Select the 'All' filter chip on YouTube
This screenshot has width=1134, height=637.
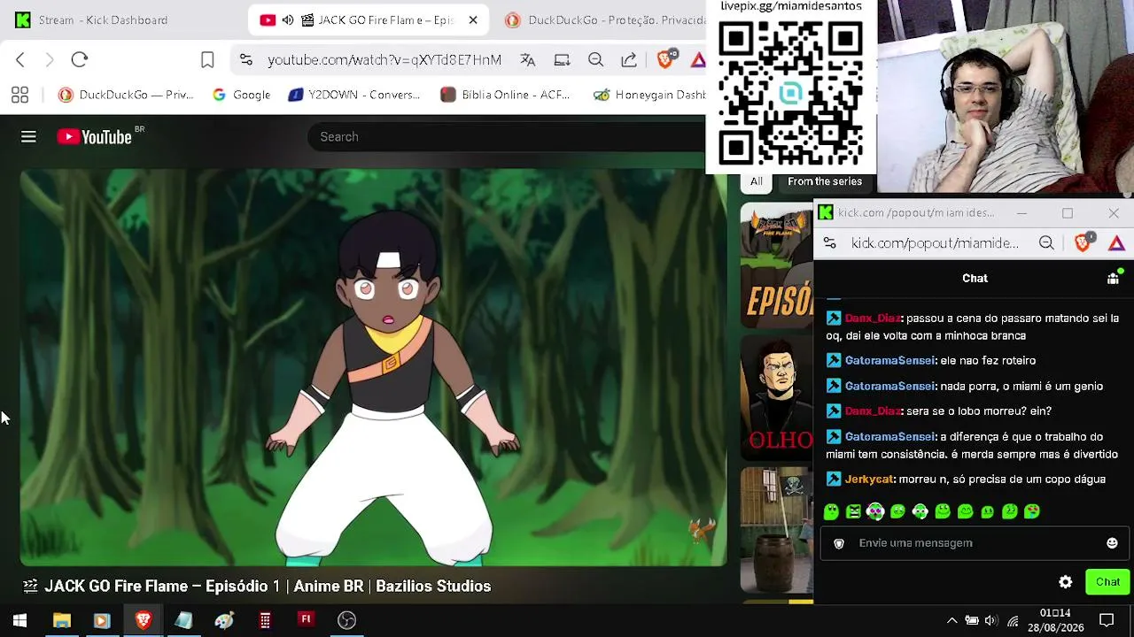[756, 181]
